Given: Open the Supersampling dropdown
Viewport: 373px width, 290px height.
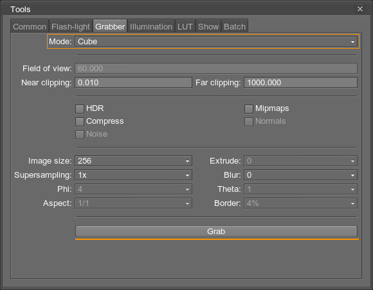Looking at the screenshot, I should click(134, 175).
